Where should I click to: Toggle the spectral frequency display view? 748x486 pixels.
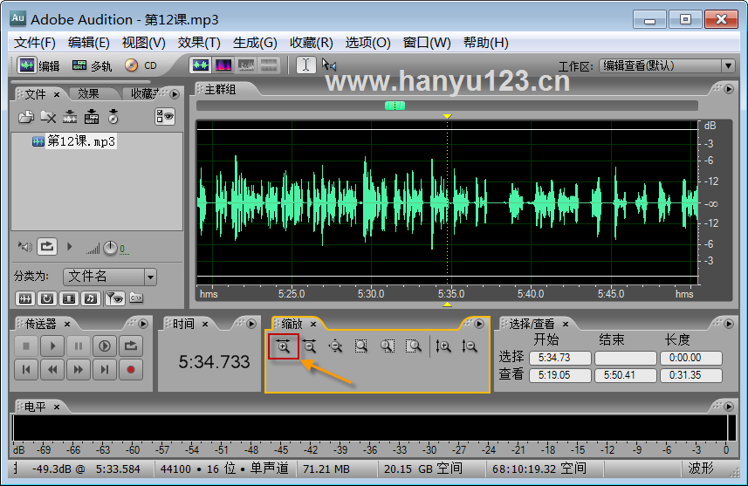[223, 65]
